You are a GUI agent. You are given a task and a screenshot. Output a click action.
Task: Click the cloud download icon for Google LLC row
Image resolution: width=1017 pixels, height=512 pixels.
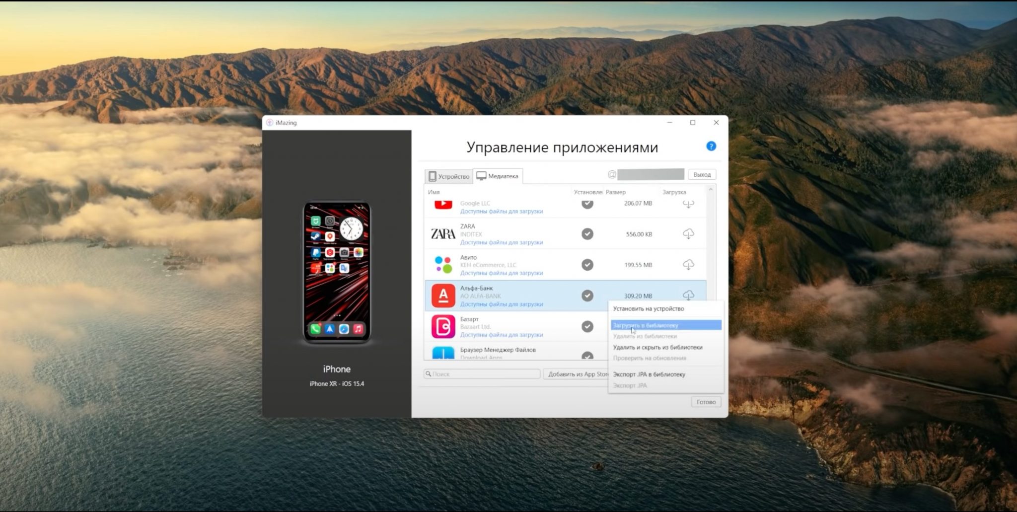(x=688, y=204)
